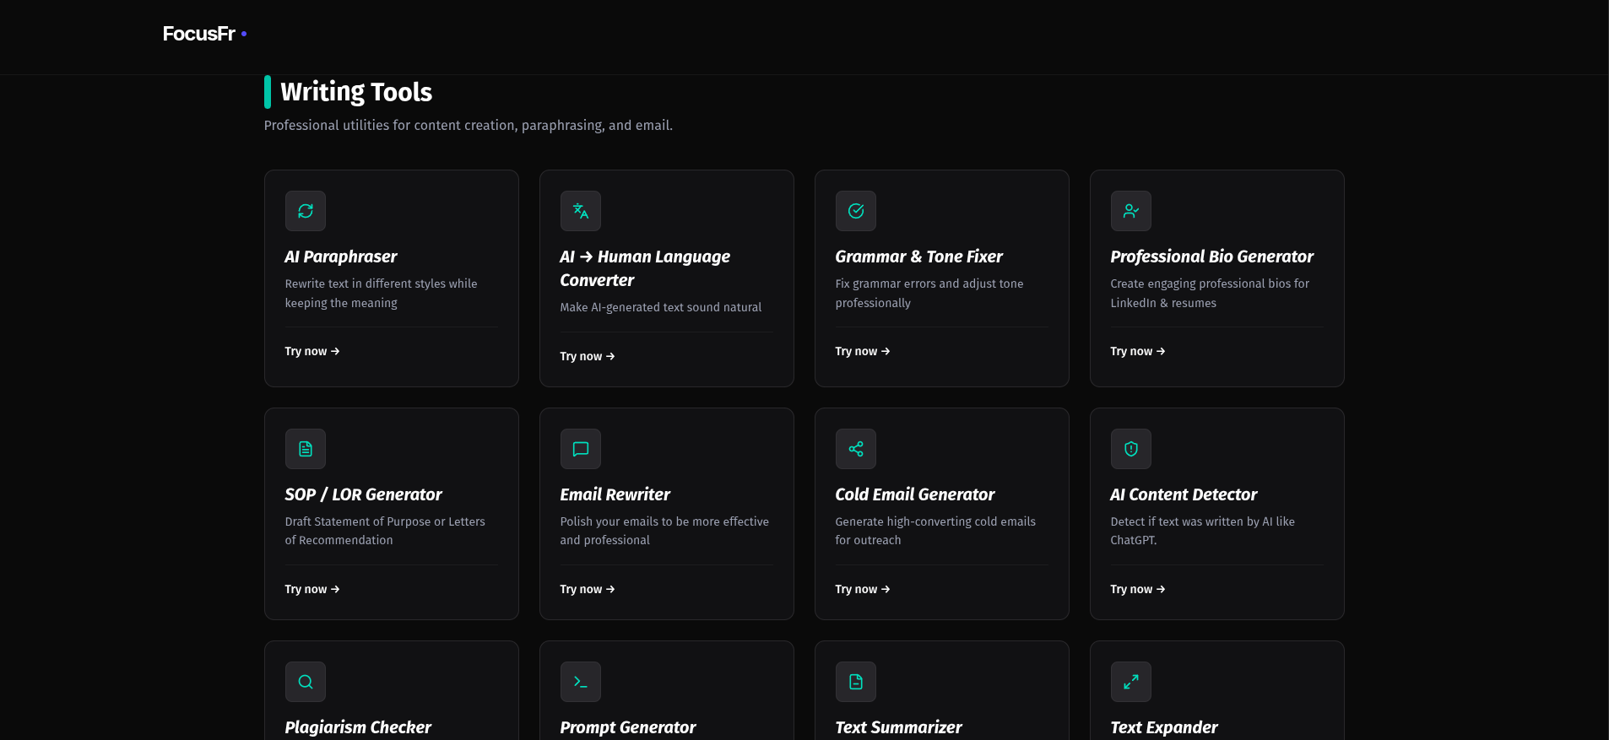The image size is (1609, 740).
Task: Click Try now under AI Paraphraser
Action: (x=312, y=351)
